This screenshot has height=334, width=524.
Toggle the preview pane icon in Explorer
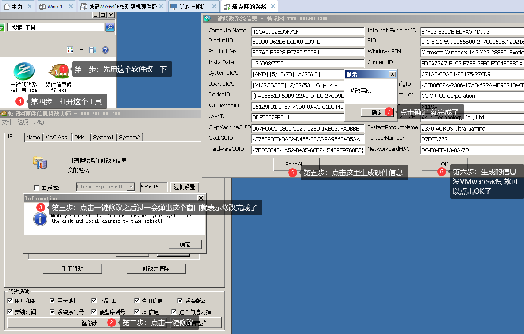[93, 50]
